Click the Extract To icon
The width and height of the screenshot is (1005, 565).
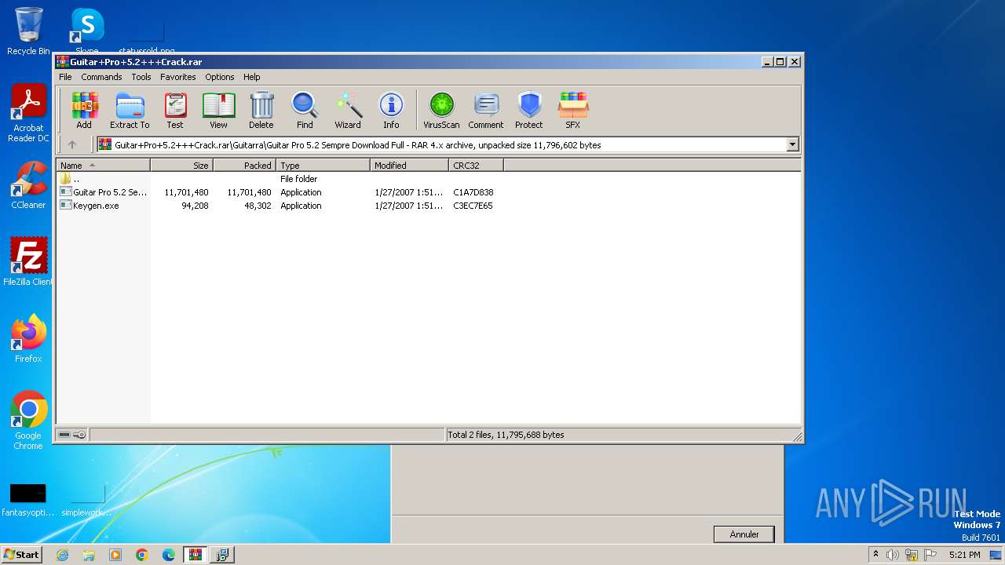pyautogui.click(x=130, y=110)
